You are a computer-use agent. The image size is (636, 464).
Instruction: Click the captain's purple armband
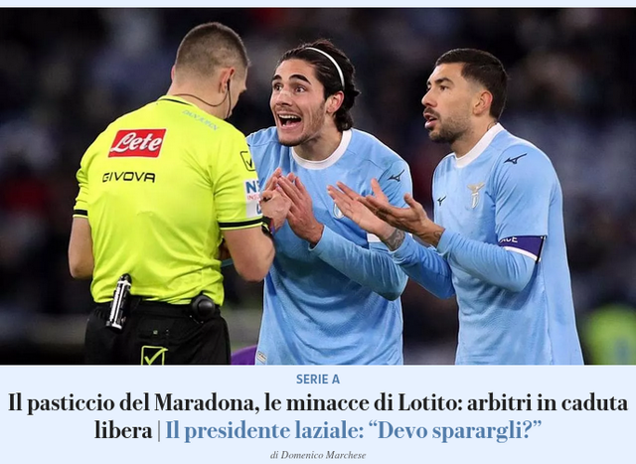(x=522, y=246)
